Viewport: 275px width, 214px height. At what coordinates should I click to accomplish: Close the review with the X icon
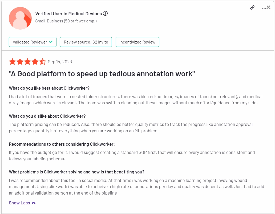269,7
